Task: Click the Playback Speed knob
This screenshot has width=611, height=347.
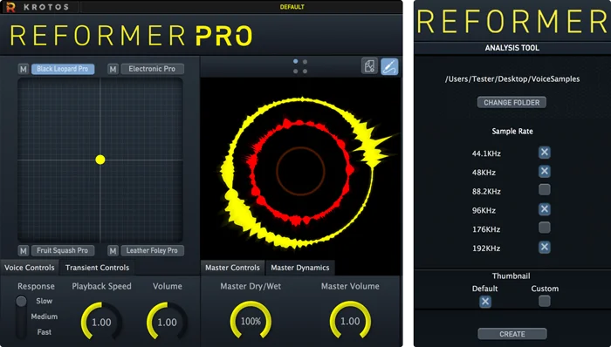Action: pos(101,323)
